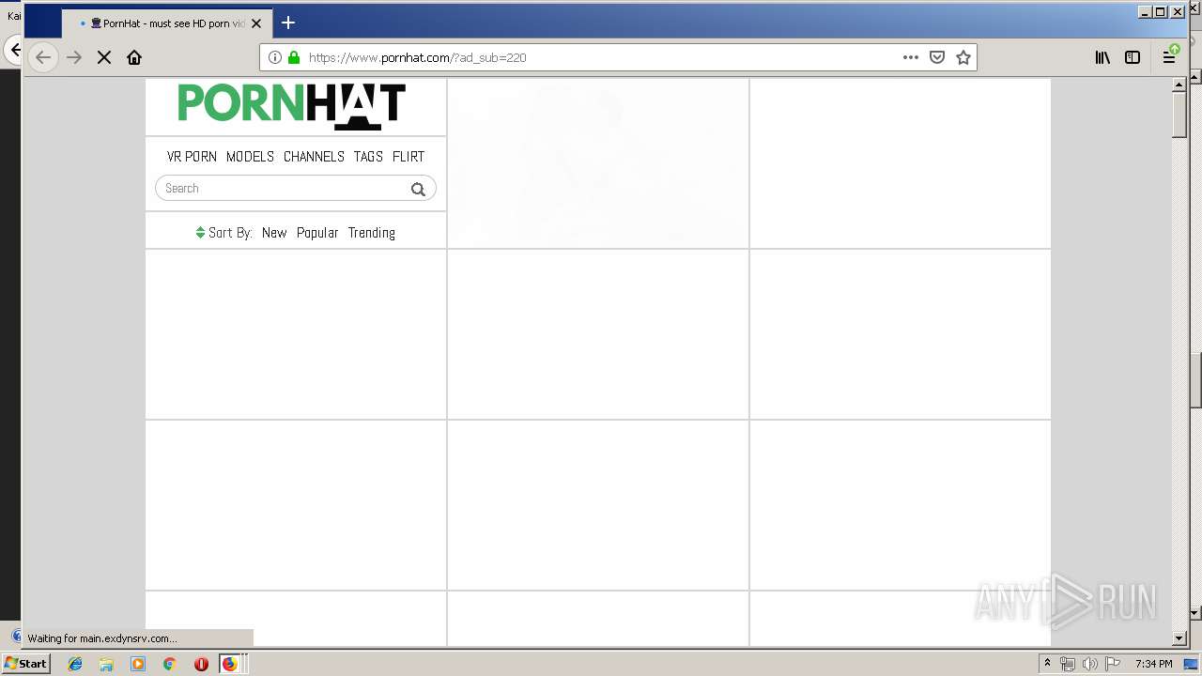Open the file explorer taskbar icon
Viewport: 1202px width, 676px height.
[x=106, y=664]
